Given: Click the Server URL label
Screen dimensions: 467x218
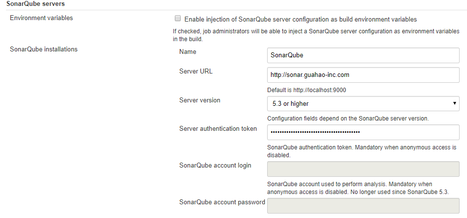Looking at the screenshot, I should click(196, 71).
